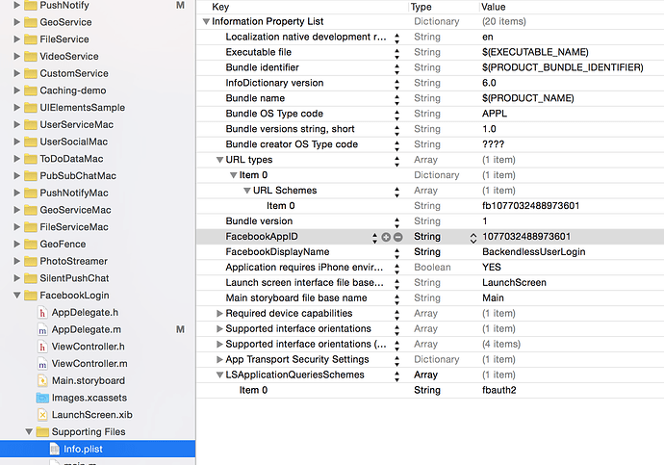The image size is (664, 465).
Task: Click the add (+) button on FacebookAppID row
Action: (x=386, y=237)
